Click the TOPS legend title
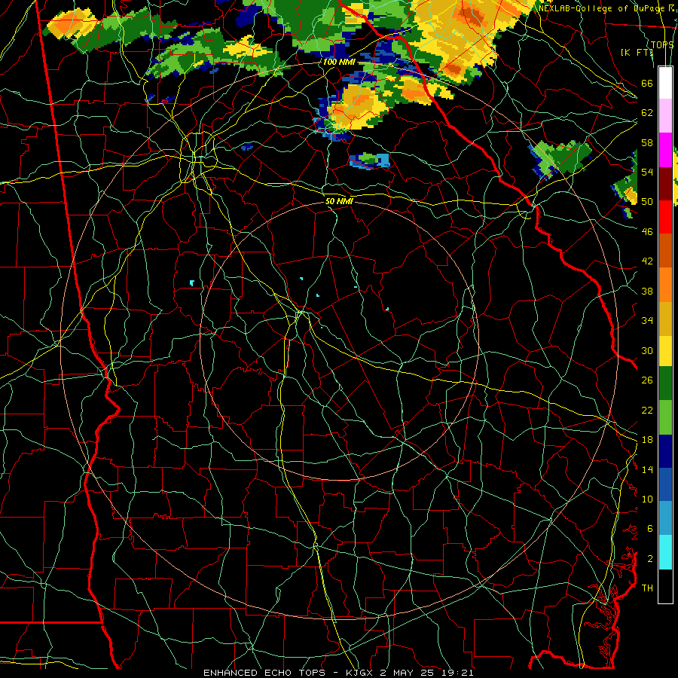This screenshot has height=678, width=678. 662,44
